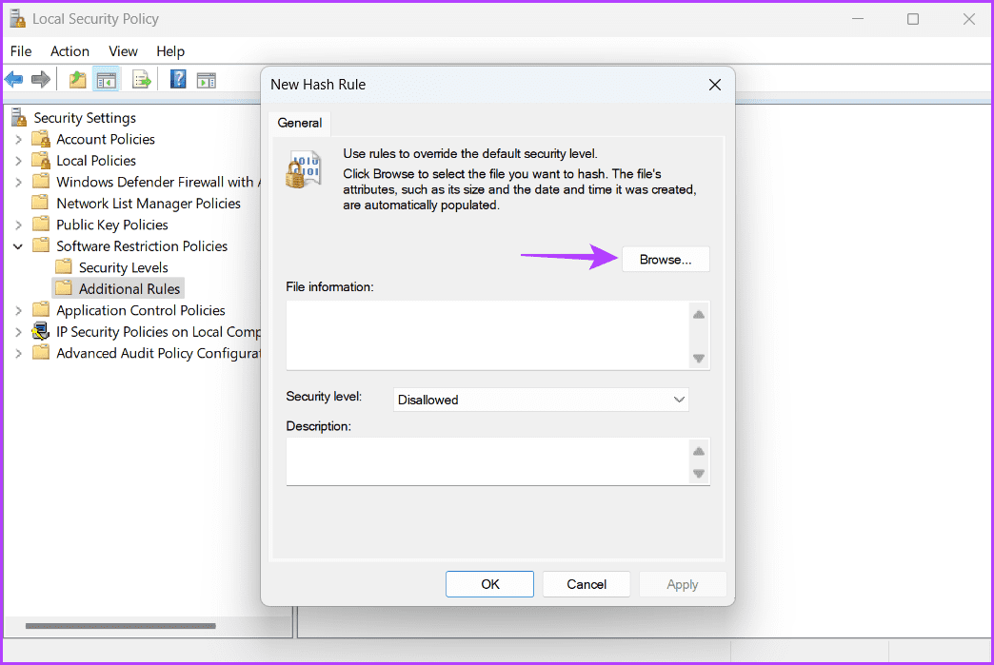Click the tree pane horizontal scrollbar
Viewport: 994px width, 665px height.
click(x=121, y=626)
